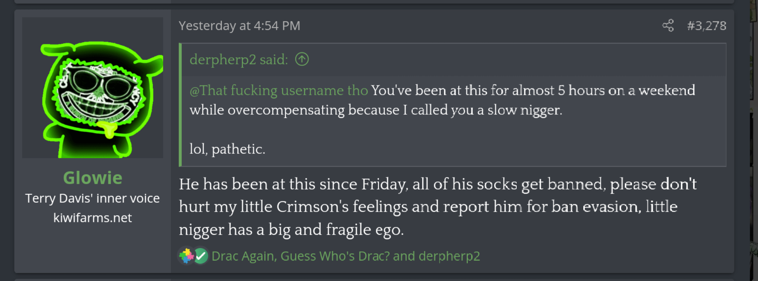Image resolution: width=758 pixels, height=281 pixels.
Task: Click the 'derpherp2 said:' quote header
Action: [x=239, y=59]
